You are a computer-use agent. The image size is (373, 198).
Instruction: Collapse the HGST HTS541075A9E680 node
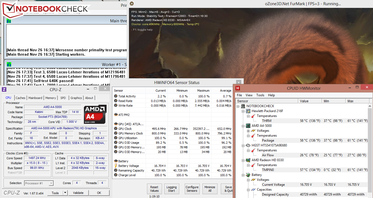click(x=243, y=145)
